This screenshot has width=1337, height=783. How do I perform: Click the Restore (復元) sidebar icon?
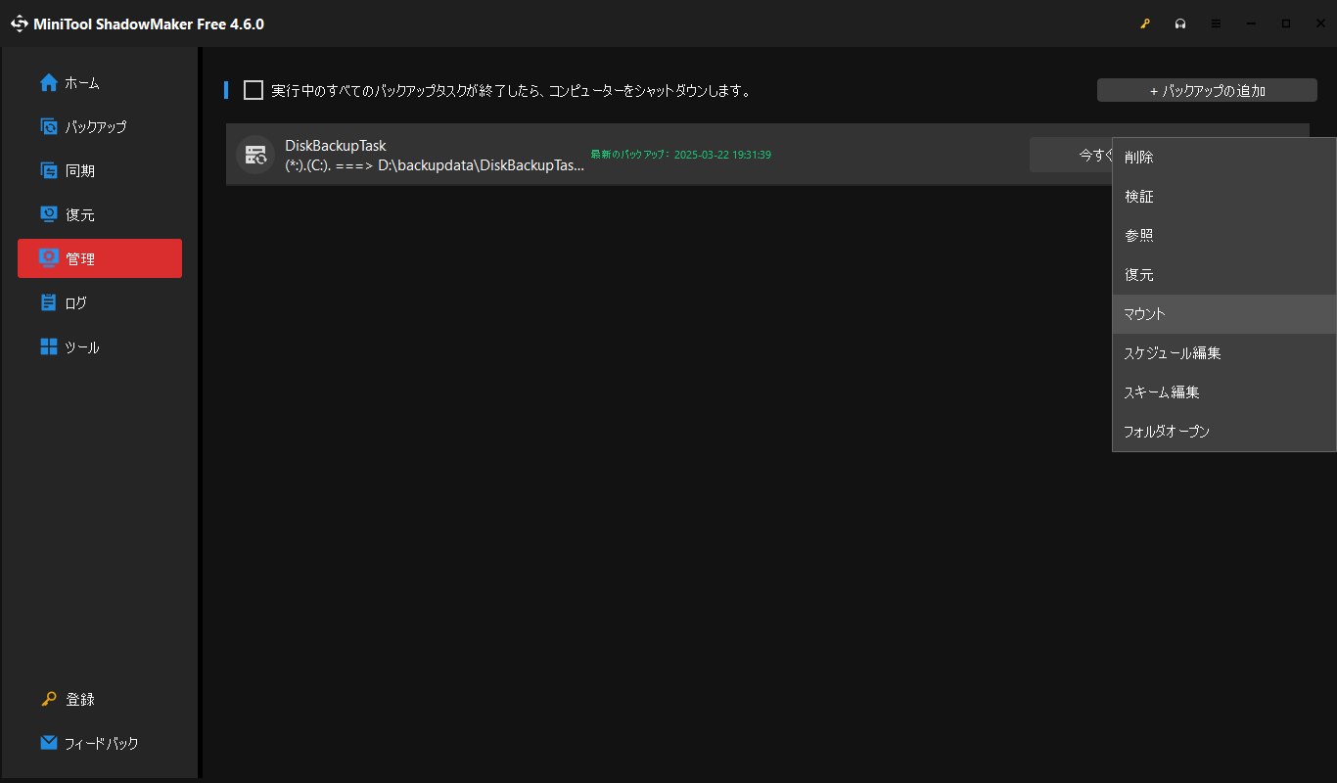[49, 214]
